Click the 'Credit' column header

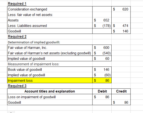[x=121, y=91]
